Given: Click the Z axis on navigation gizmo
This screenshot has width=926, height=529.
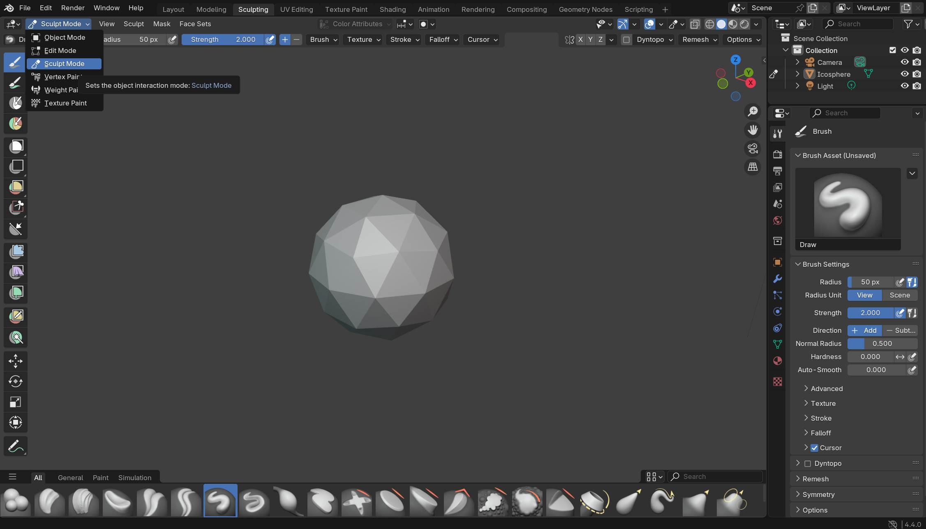Looking at the screenshot, I should pos(735,60).
